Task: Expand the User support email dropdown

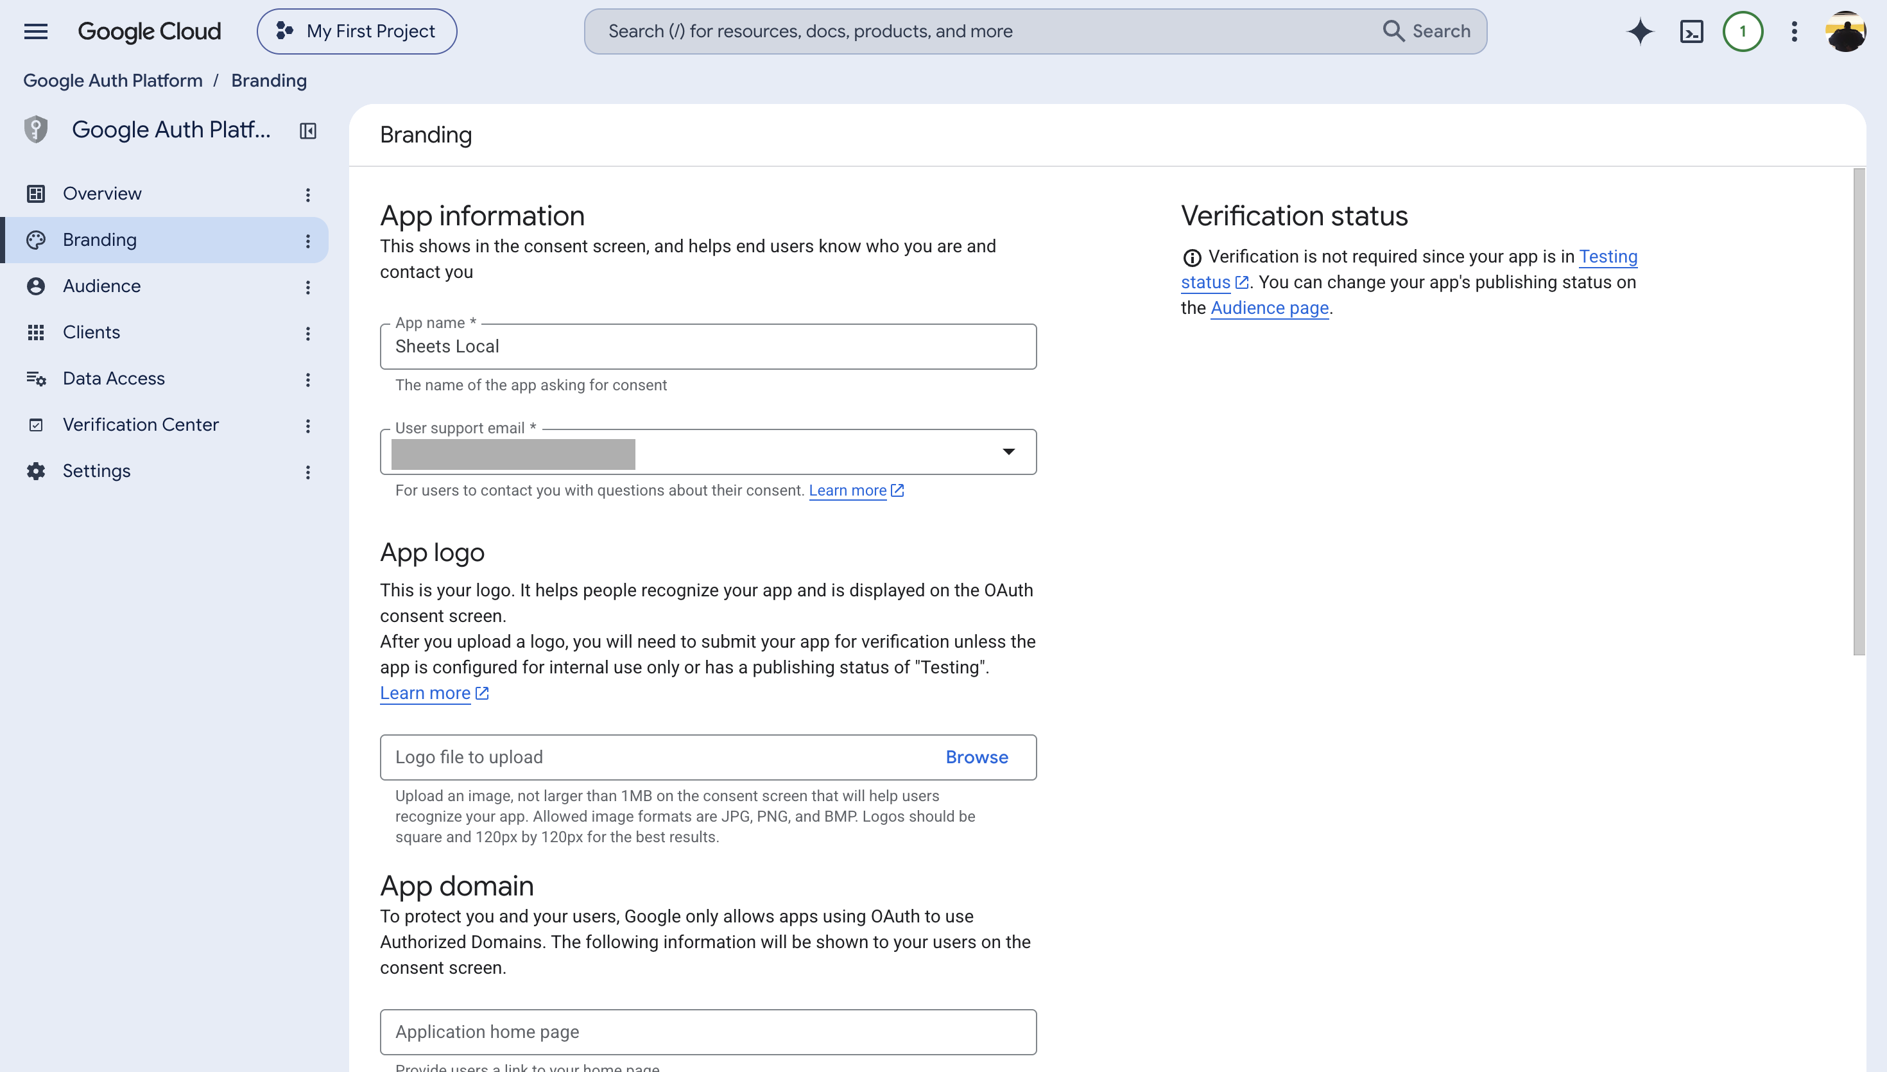Action: [x=1008, y=451]
